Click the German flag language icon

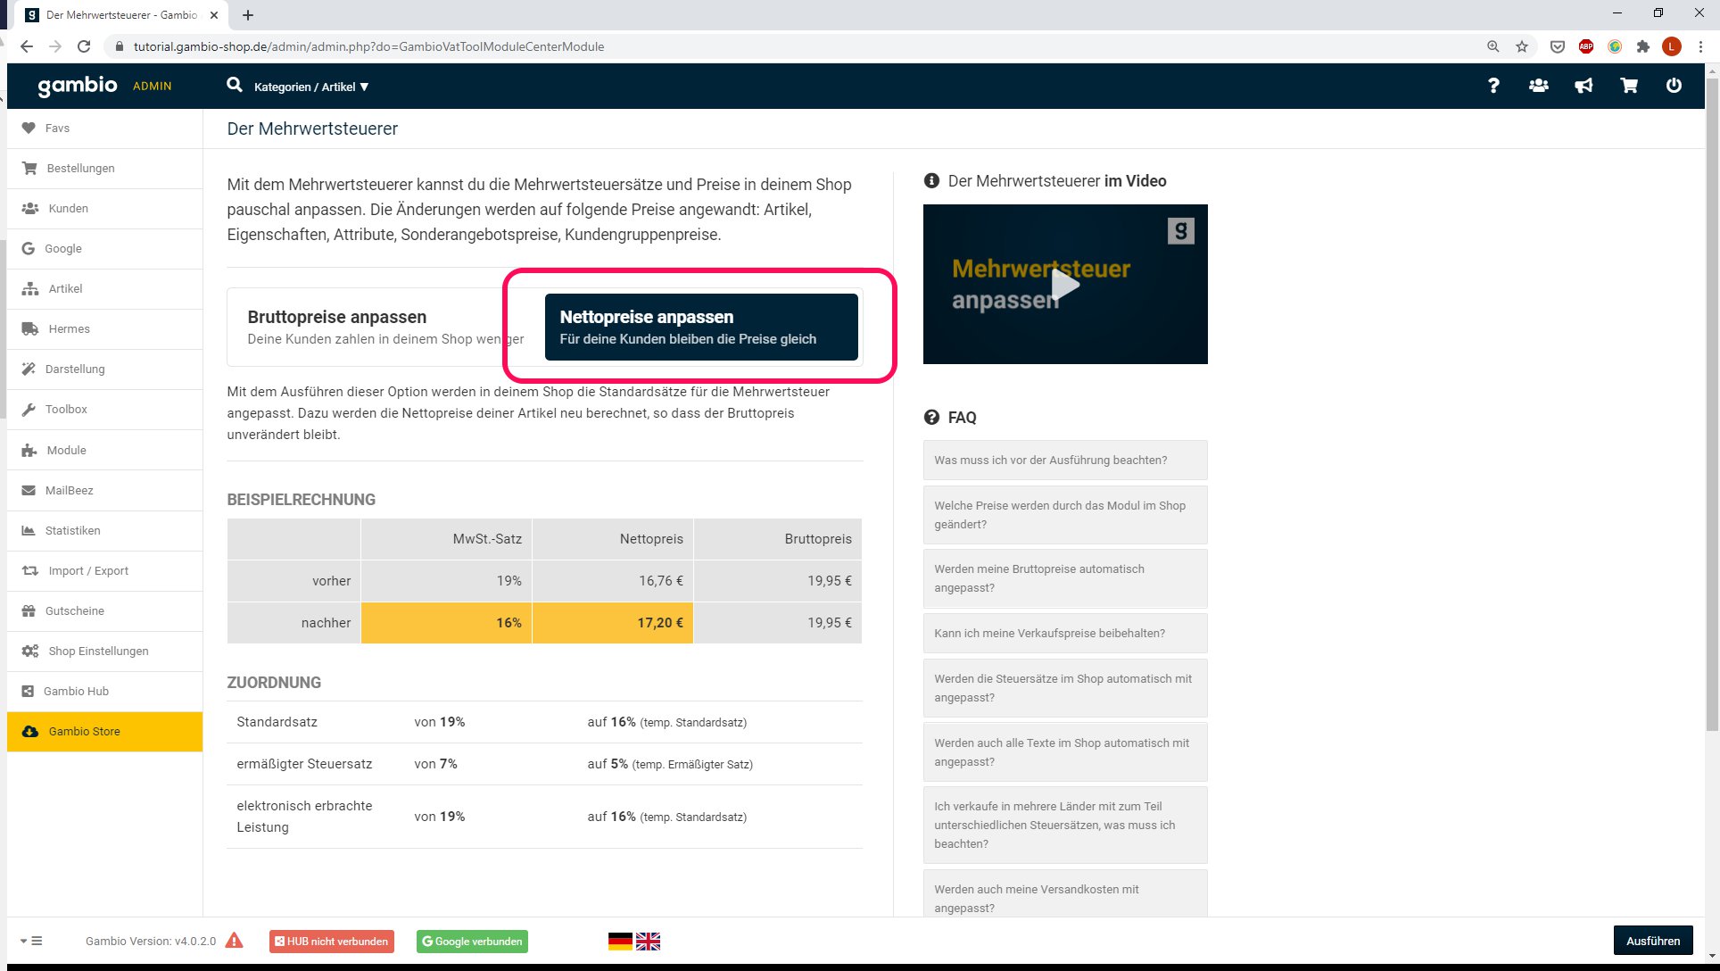620,941
